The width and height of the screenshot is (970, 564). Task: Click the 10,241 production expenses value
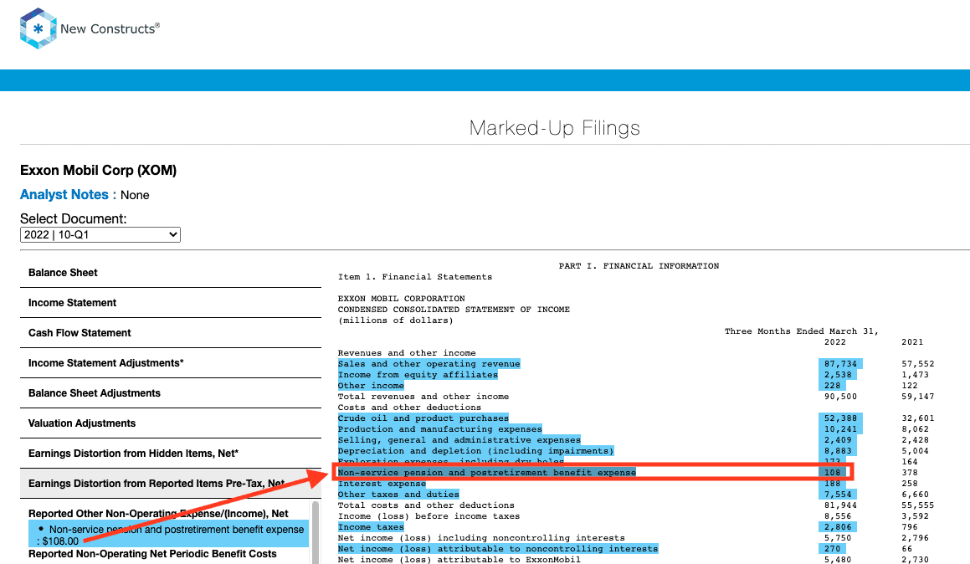(x=841, y=429)
